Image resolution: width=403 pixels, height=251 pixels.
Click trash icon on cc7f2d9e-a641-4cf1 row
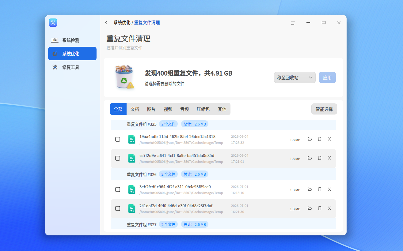320,158
